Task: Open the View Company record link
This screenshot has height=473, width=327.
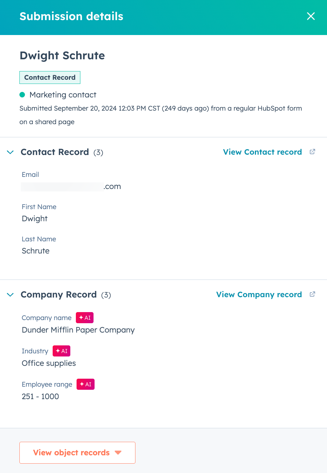Action: pyautogui.click(x=259, y=294)
